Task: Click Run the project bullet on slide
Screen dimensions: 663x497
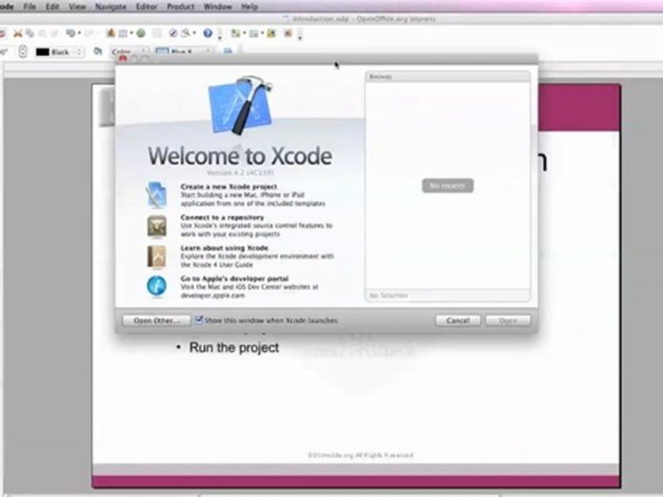Action: [x=234, y=347]
